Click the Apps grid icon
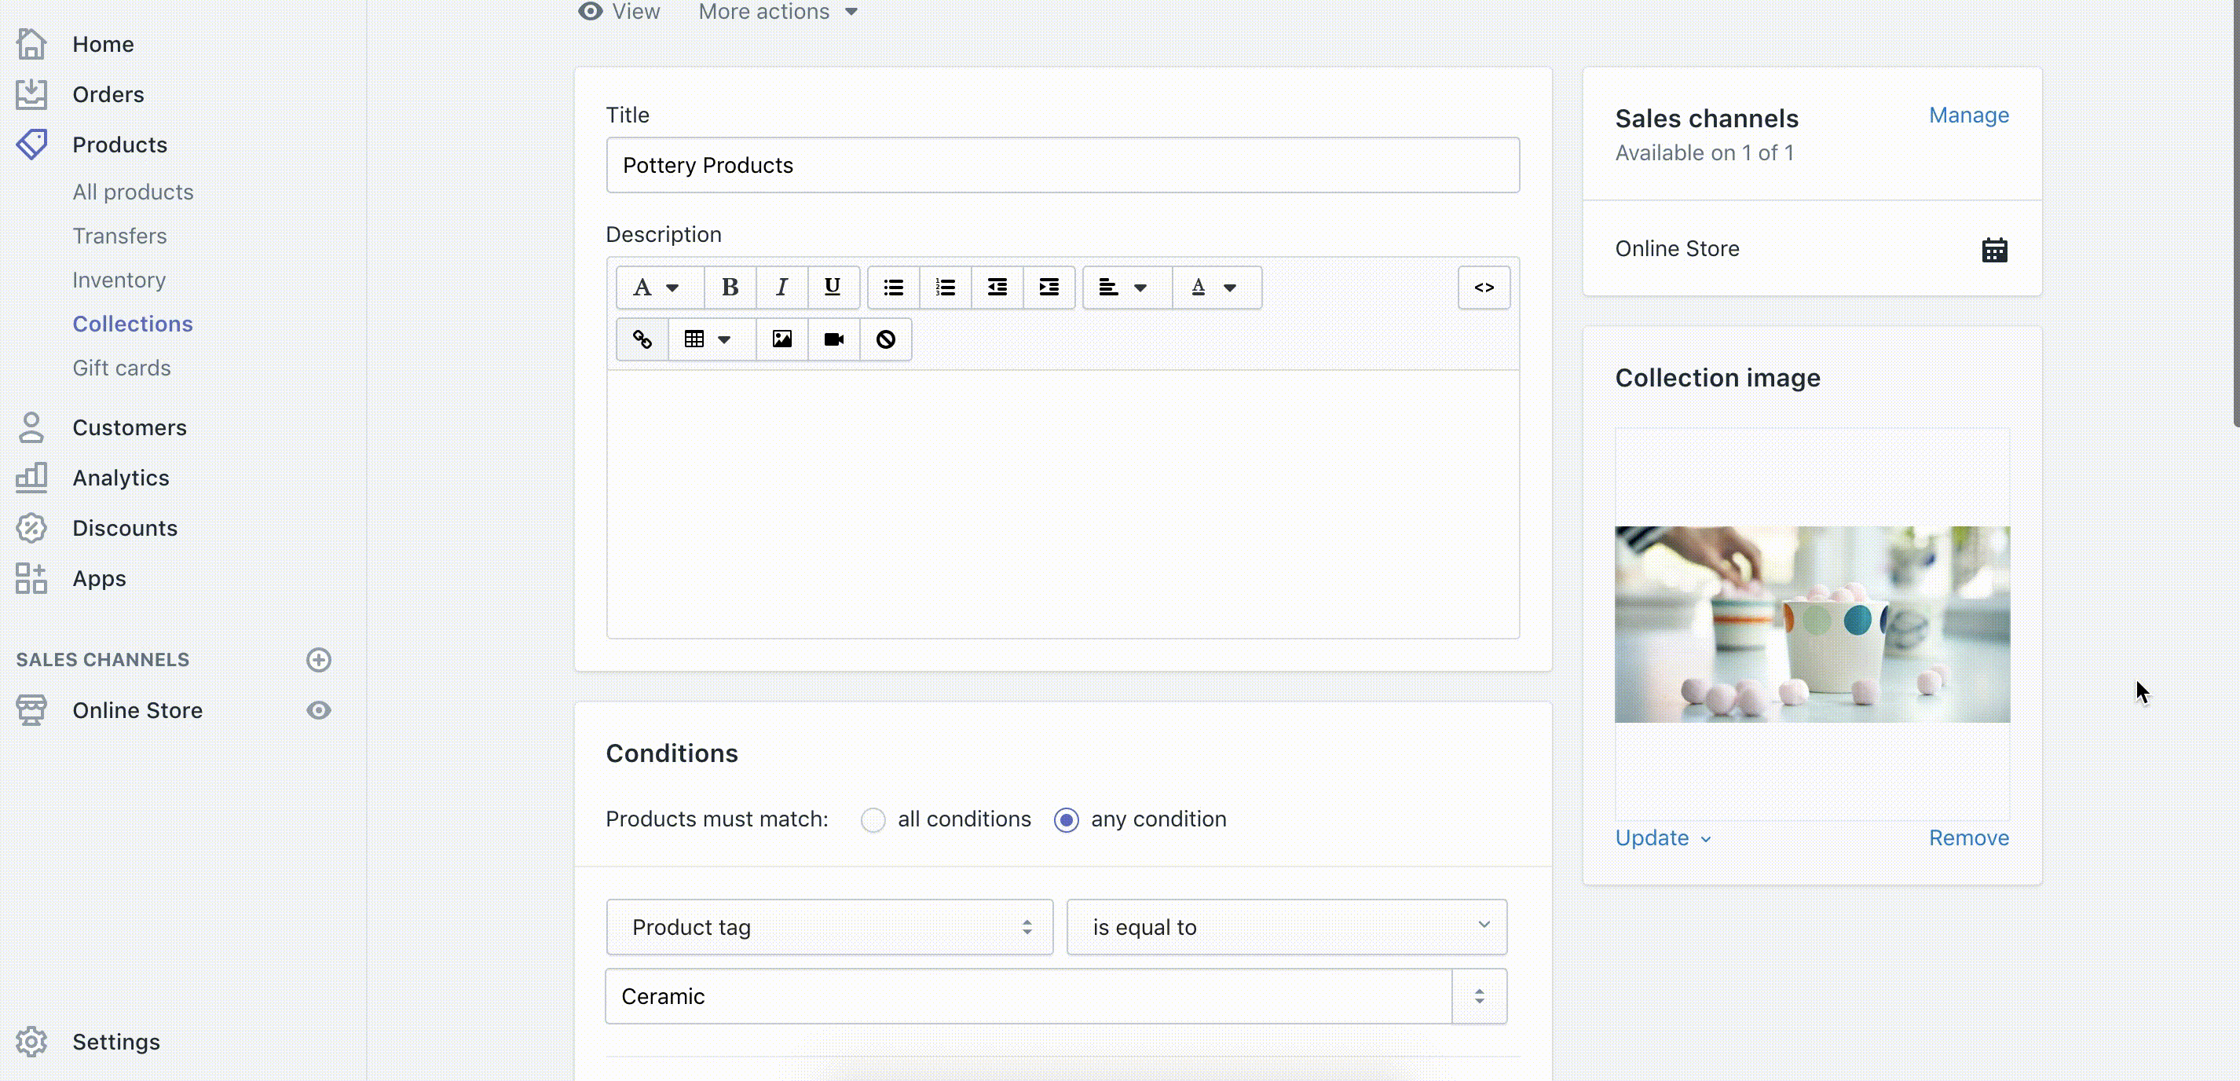The width and height of the screenshot is (2240, 1081). (x=31, y=577)
